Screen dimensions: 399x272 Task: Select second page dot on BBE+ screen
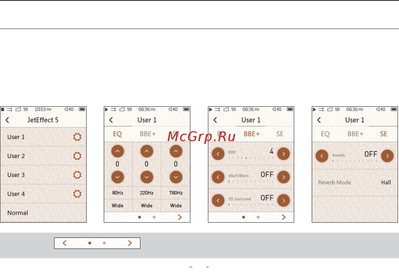coord(258,217)
